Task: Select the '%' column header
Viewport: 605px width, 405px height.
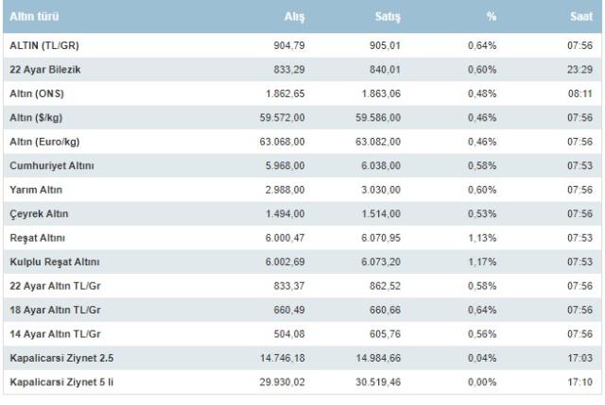Action: [x=491, y=18]
